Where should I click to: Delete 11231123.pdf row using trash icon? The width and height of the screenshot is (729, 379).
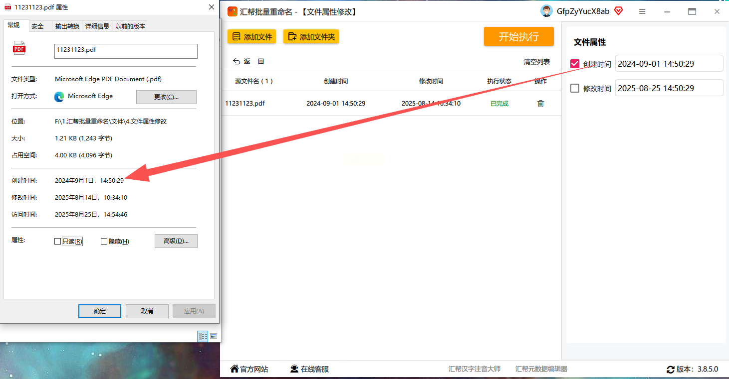pos(540,104)
